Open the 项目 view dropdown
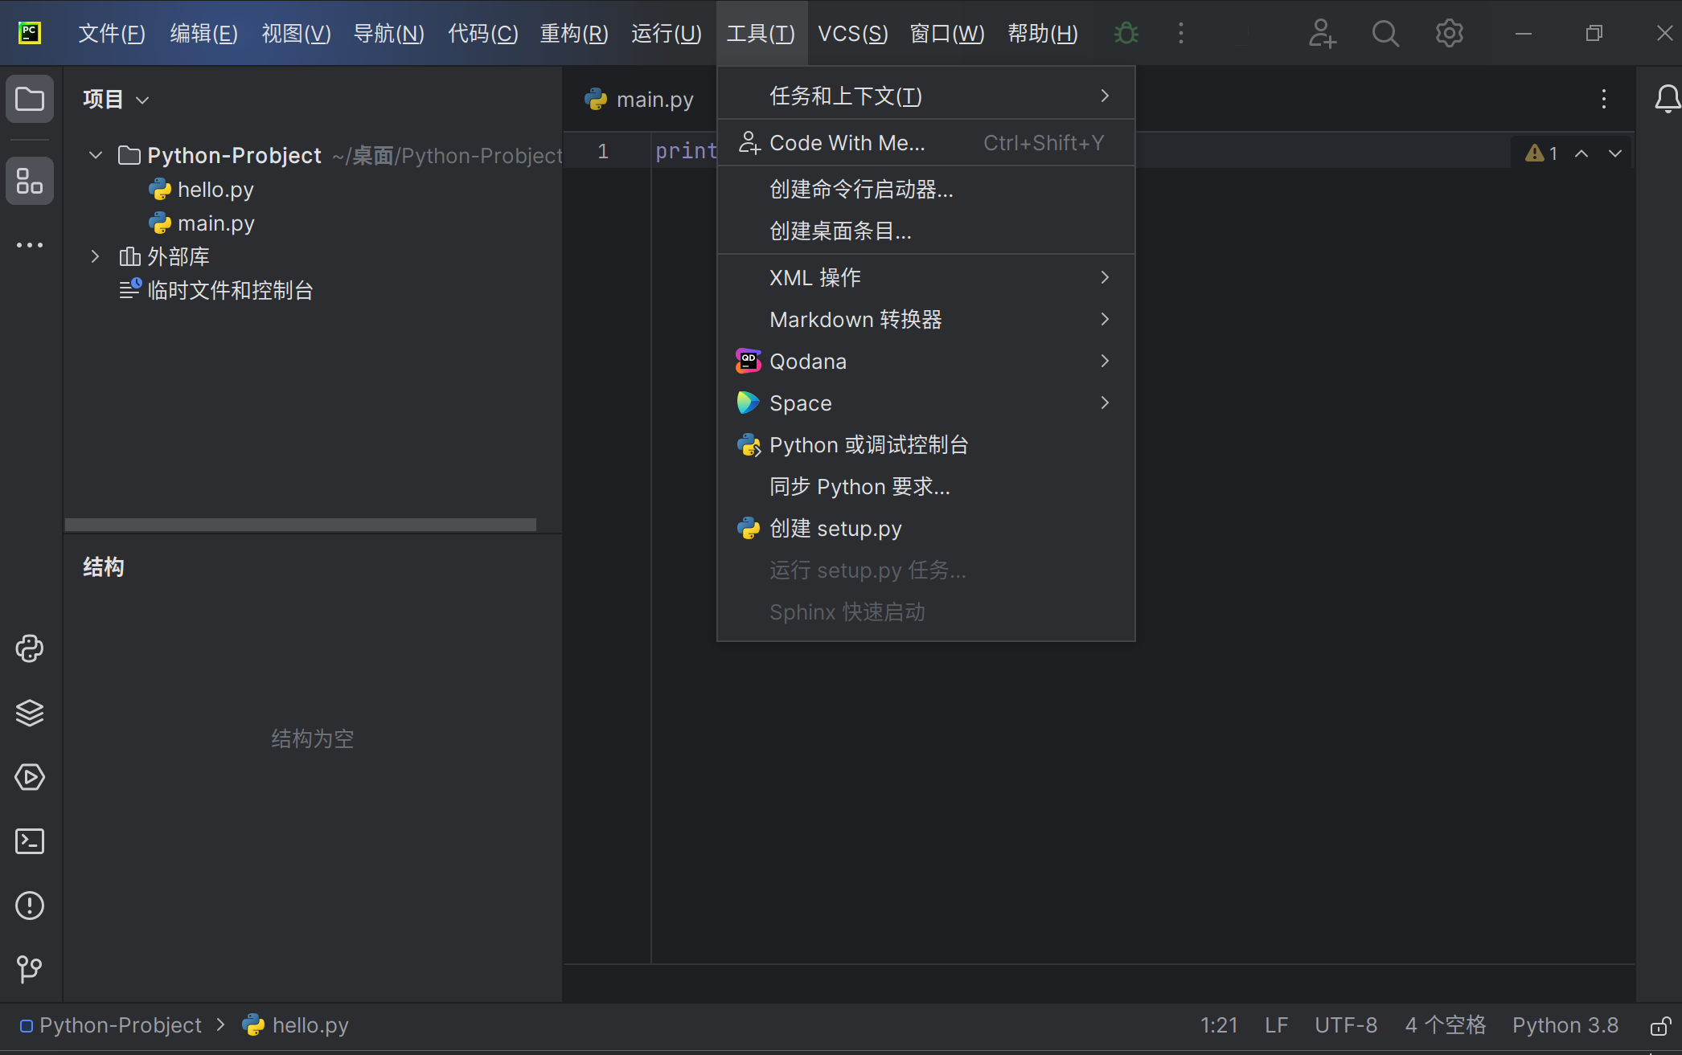This screenshot has height=1055, width=1682. [116, 100]
